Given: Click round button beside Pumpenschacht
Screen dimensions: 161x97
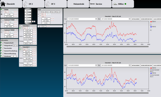Looking at the screenshot, I should tap(3, 43).
